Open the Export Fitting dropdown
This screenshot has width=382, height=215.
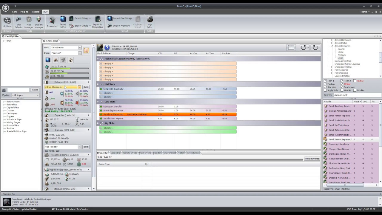point(90,19)
